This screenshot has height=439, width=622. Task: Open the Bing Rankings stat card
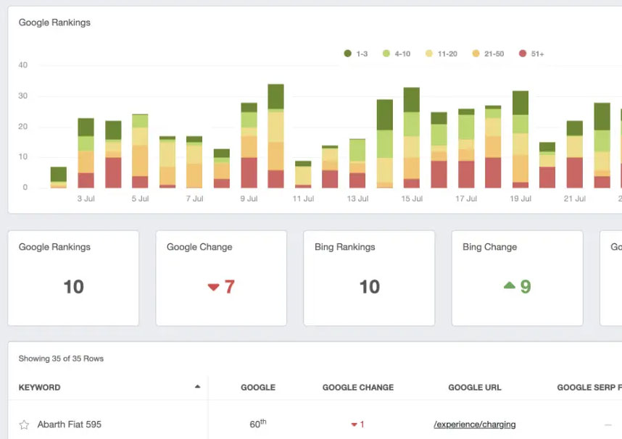point(369,278)
